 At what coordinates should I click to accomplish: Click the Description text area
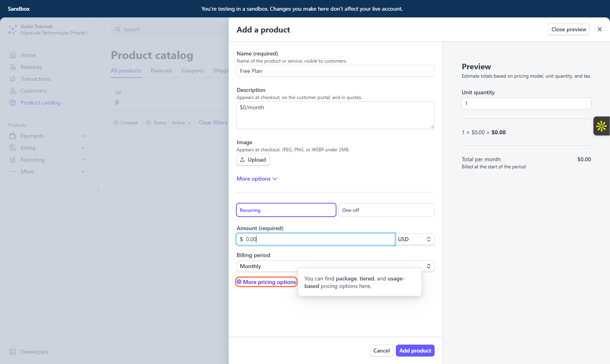(x=335, y=115)
